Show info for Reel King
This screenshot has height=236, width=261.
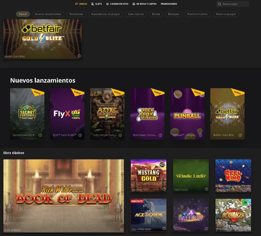pyautogui.click(x=249, y=189)
